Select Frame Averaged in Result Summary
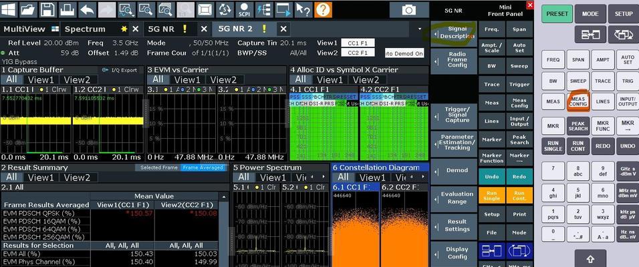The image size is (639, 267). coord(203,168)
